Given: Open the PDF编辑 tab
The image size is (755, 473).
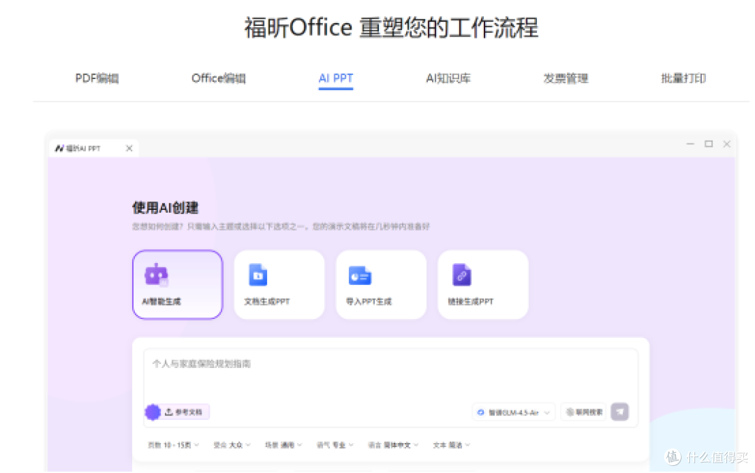Looking at the screenshot, I should pos(96,78).
